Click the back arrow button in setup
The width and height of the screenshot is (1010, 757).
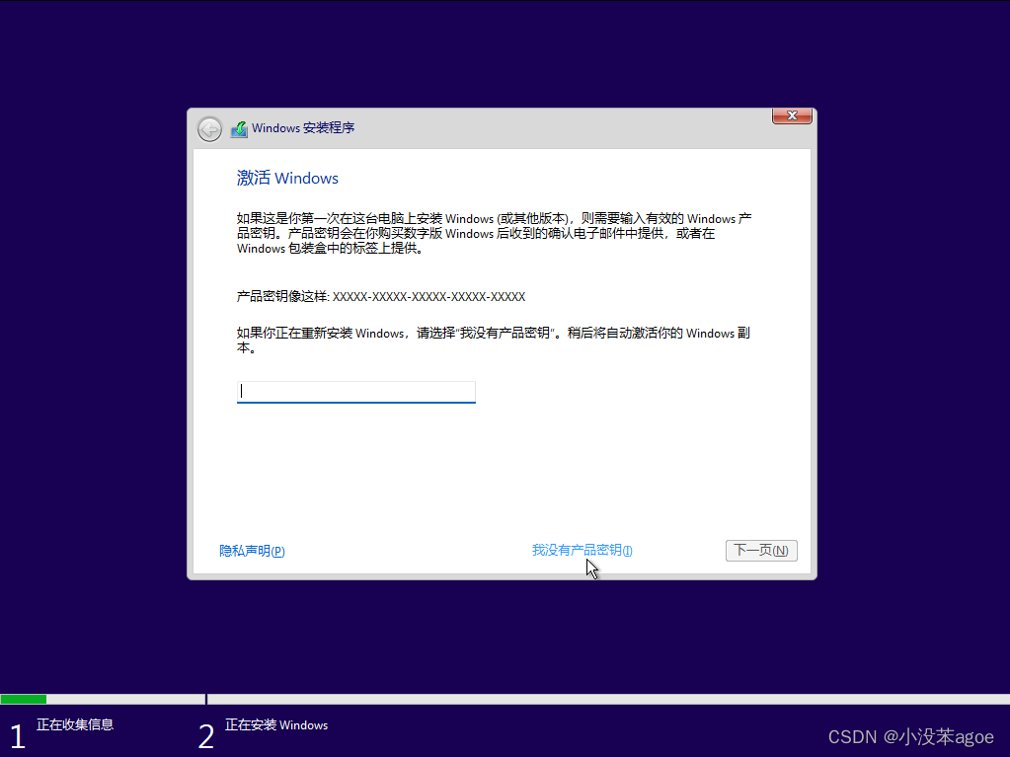point(209,129)
